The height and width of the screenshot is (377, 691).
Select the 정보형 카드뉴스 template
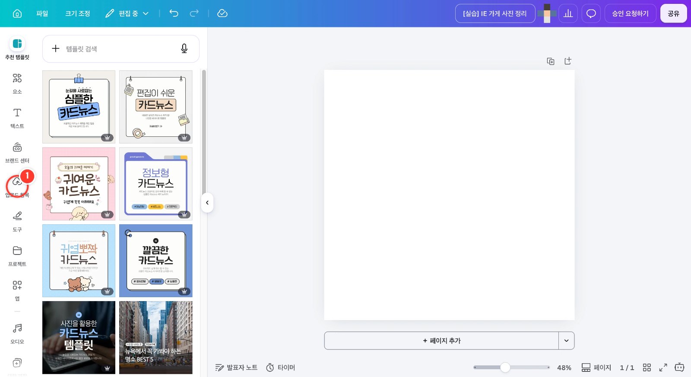tap(155, 184)
